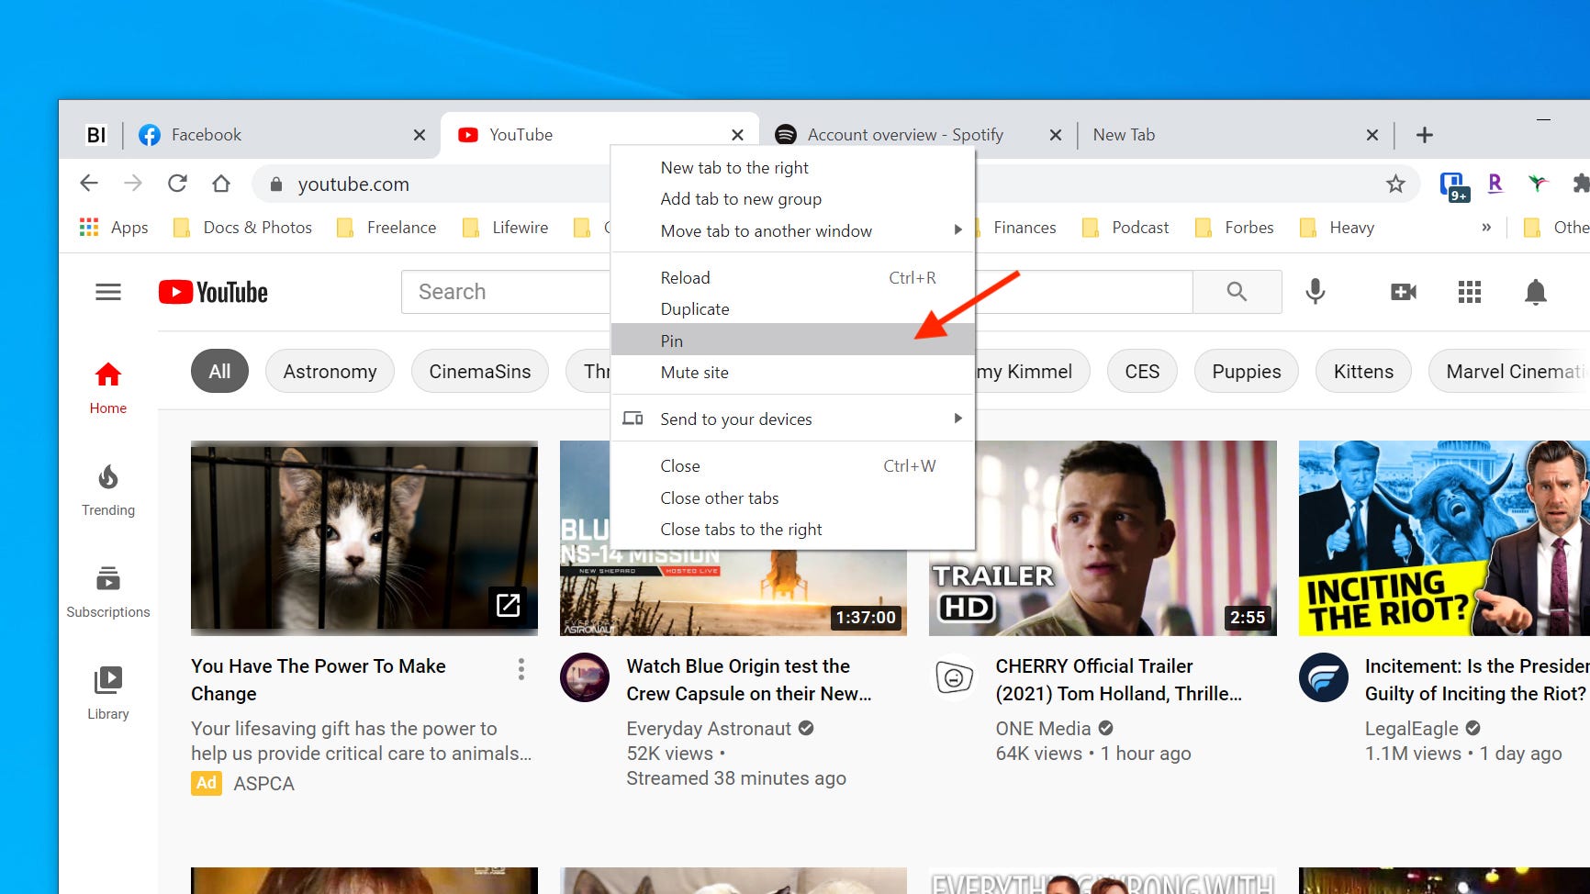
Task: Search with voice microphone icon
Action: [x=1316, y=292]
